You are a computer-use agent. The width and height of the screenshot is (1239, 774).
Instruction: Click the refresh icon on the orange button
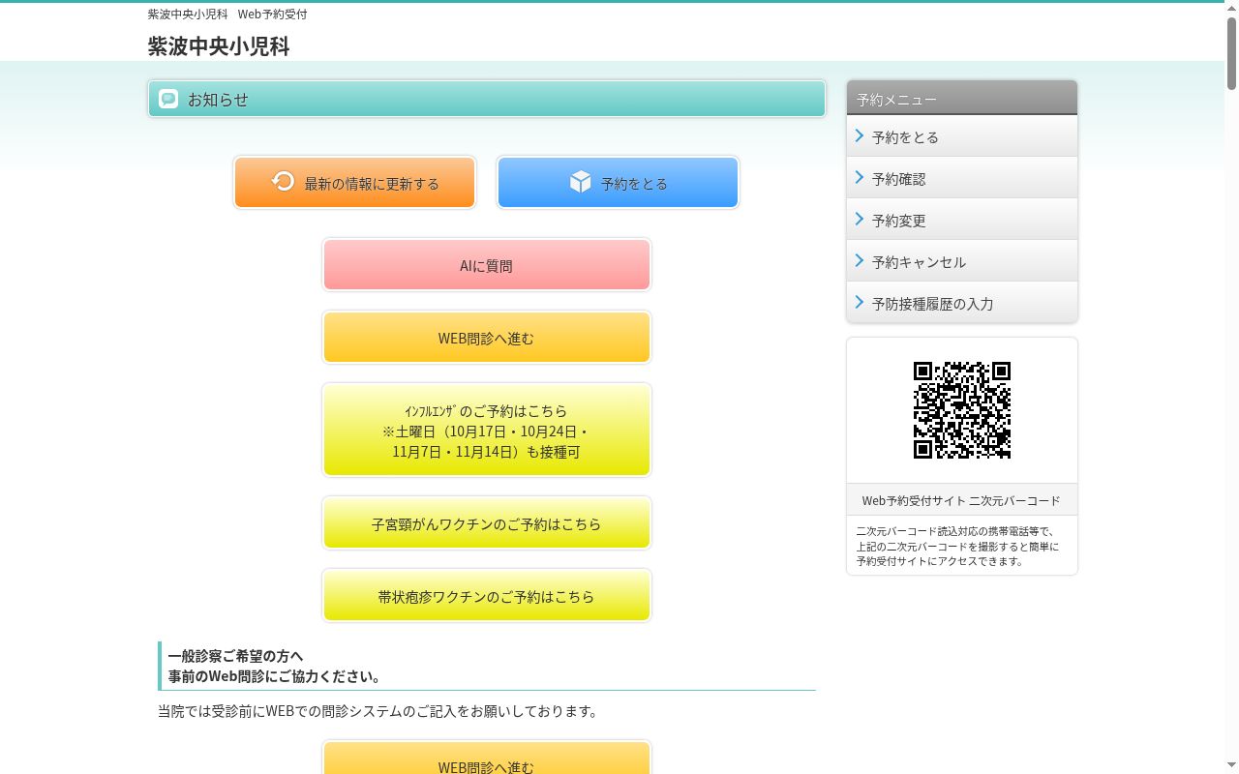(283, 181)
